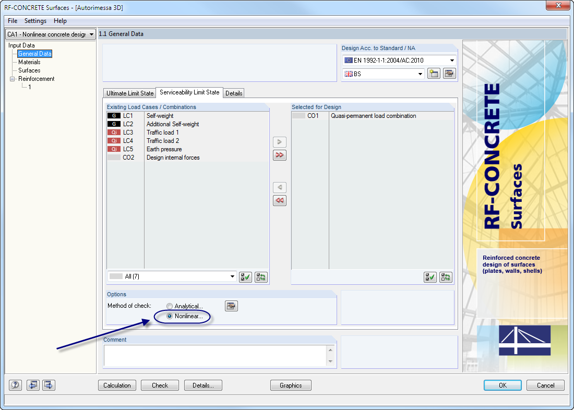Viewport: 574px width, 410px height.
Task: Open Help menu
Action: point(60,21)
